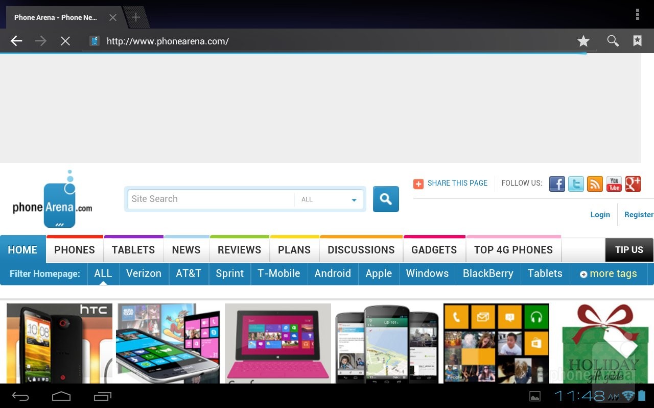
Task: Open the PLANS navigation tab
Action: point(294,250)
